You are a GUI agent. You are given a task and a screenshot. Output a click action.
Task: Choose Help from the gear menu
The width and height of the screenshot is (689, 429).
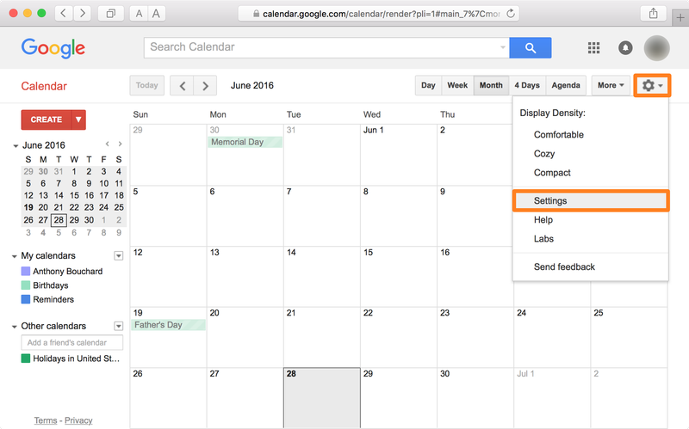pyautogui.click(x=543, y=220)
